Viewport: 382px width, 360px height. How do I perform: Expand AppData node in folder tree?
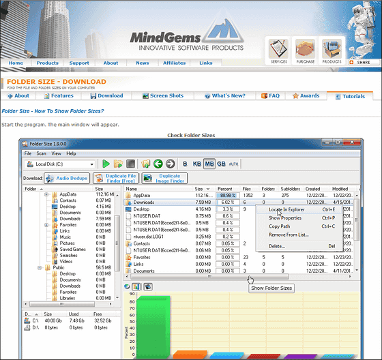pyautogui.click(x=46, y=194)
